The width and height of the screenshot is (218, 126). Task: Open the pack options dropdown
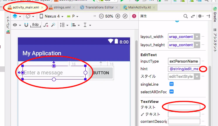[64, 25]
